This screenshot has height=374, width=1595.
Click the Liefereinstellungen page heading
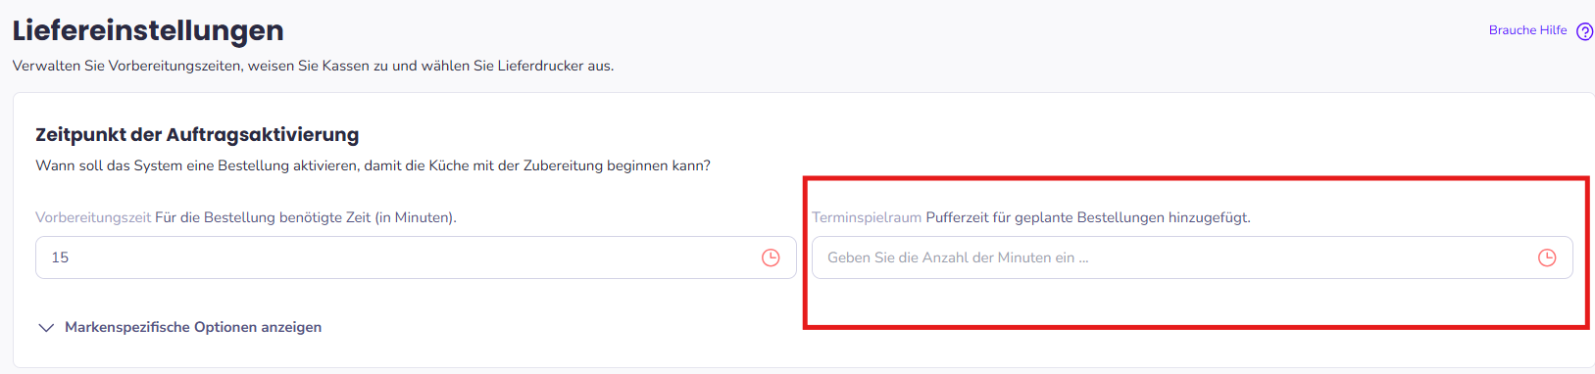(x=148, y=30)
